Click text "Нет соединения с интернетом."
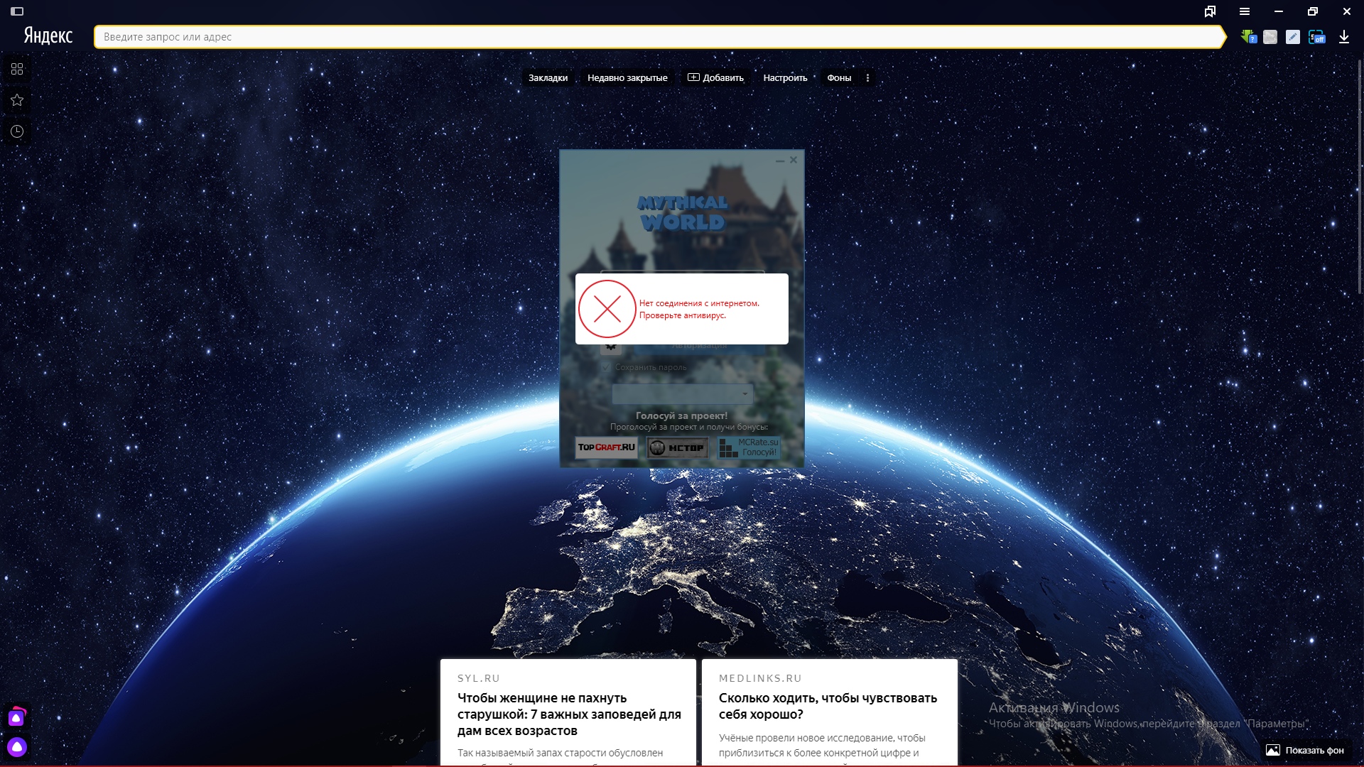The height and width of the screenshot is (767, 1364). (699, 303)
